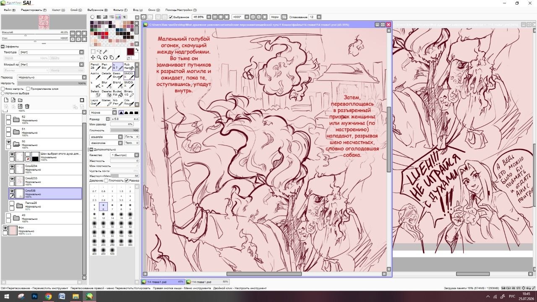Select the Binary 1/0 pen
This screenshot has height=302, width=537.
[129, 93]
